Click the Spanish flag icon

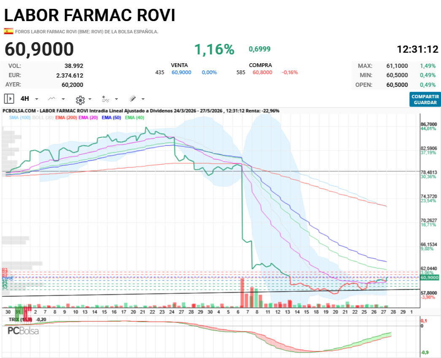8,31
